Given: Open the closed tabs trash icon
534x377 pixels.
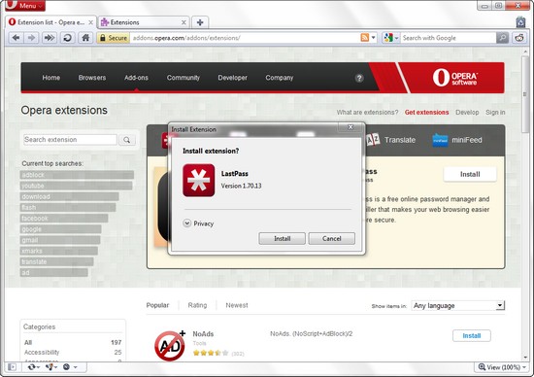Looking at the screenshot, I should click(520, 21).
